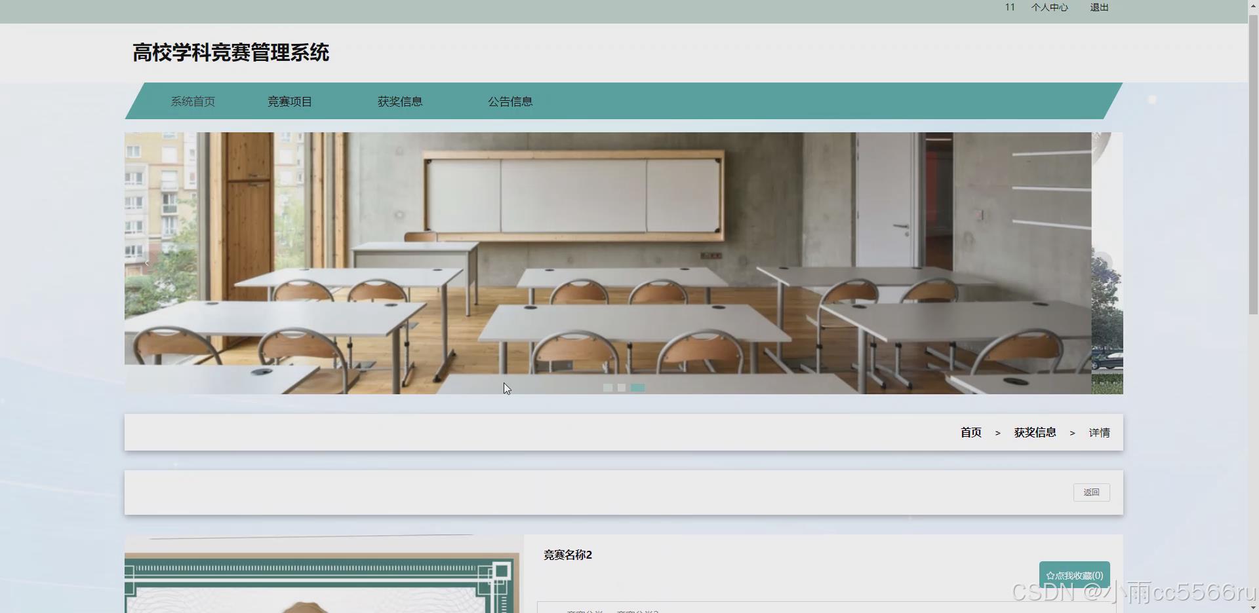The height and width of the screenshot is (613, 1259).
Task: Open the 获奖信息 breadcrumb link
Action: click(1035, 432)
